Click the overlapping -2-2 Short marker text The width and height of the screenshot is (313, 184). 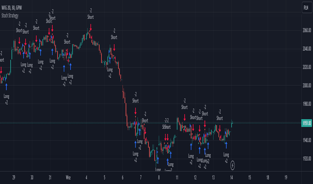(x=167, y=124)
